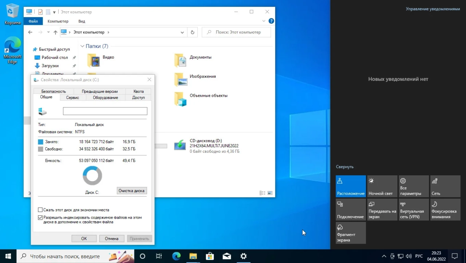Viewport: 466px width, 263px height.
Task: Click the taskbar search box
Action: [x=76, y=256]
